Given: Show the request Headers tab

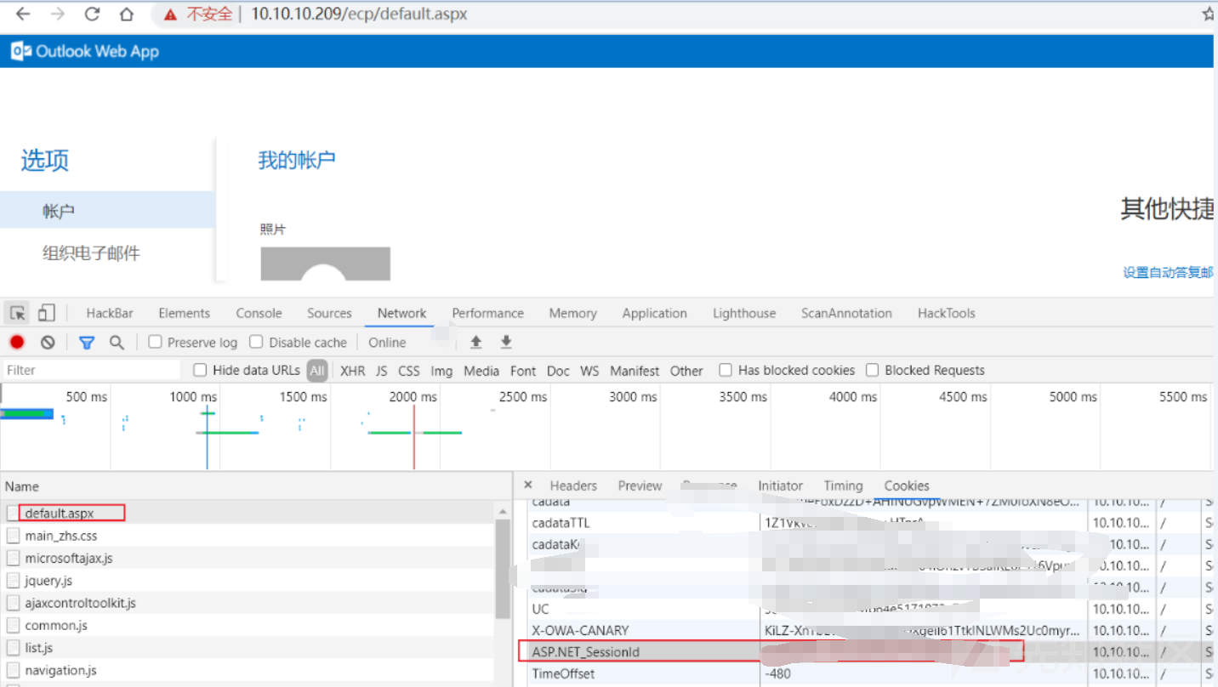Looking at the screenshot, I should pyautogui.click(x=573, y=485).
